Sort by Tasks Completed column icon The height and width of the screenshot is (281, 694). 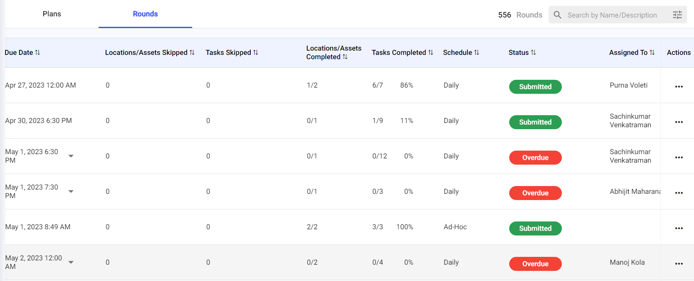[x=430, y=53]
